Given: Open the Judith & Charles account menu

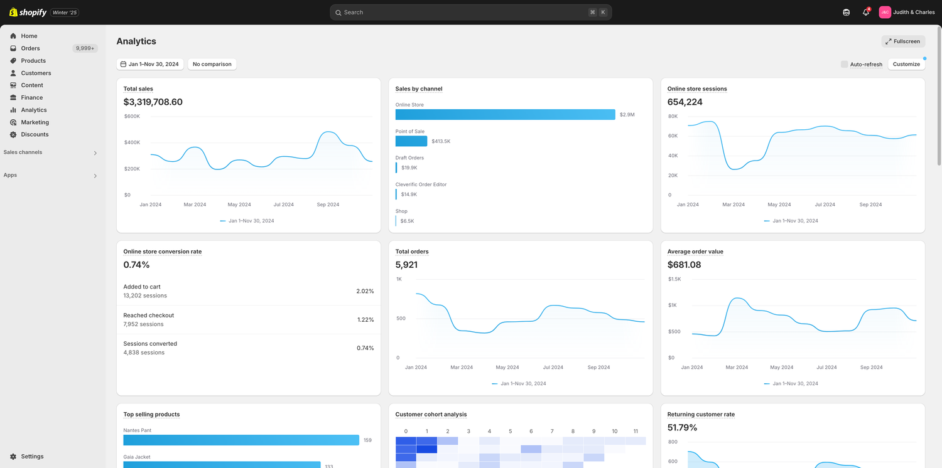Looking at the screenshot, I should (907, 12).
